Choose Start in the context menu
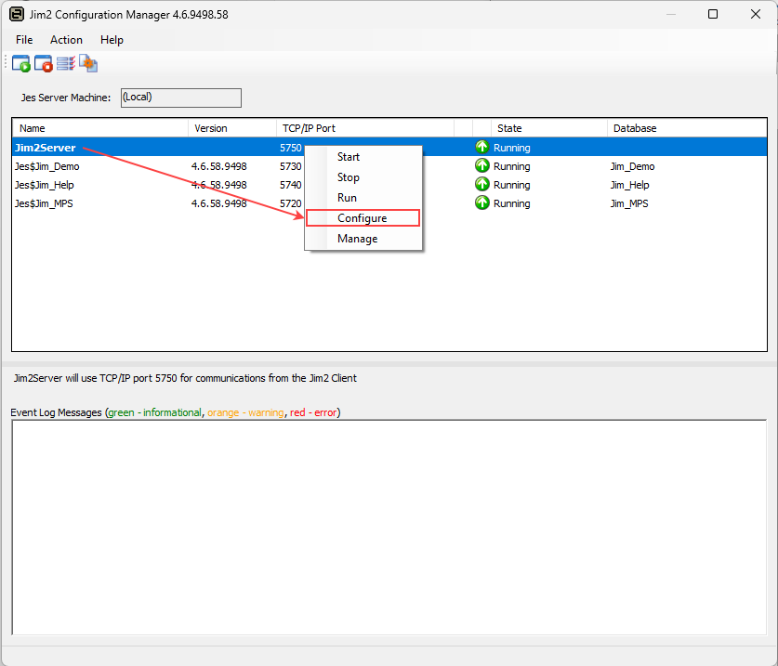Image resolution: width=778 pixels, height=666 pixels. click(x=349, y=157)
